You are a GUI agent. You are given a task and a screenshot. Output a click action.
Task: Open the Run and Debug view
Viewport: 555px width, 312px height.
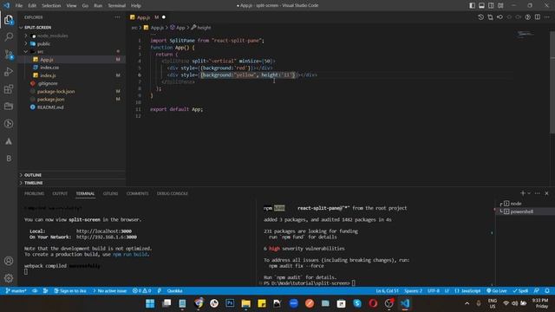coord(9,72)
